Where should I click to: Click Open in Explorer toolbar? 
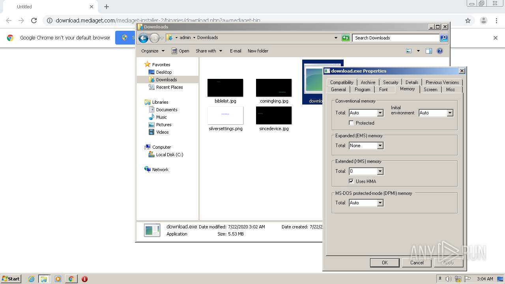180,51
